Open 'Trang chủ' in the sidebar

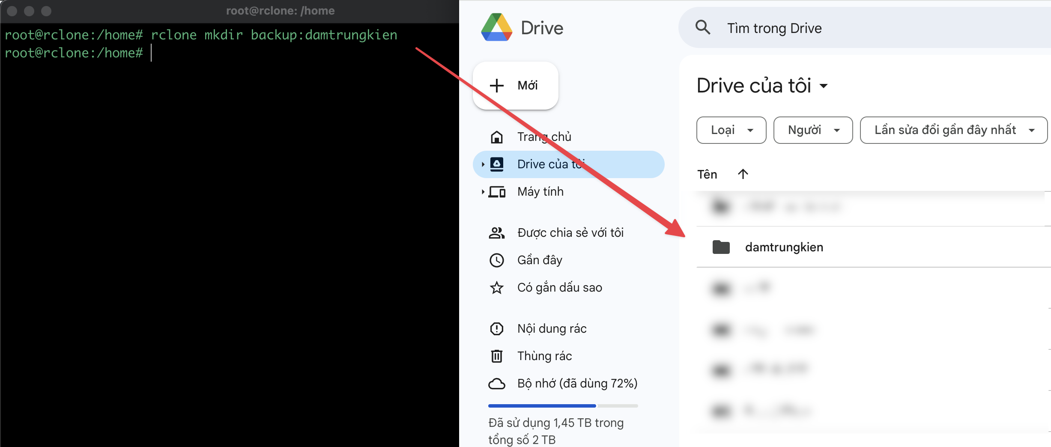[568, 137]
